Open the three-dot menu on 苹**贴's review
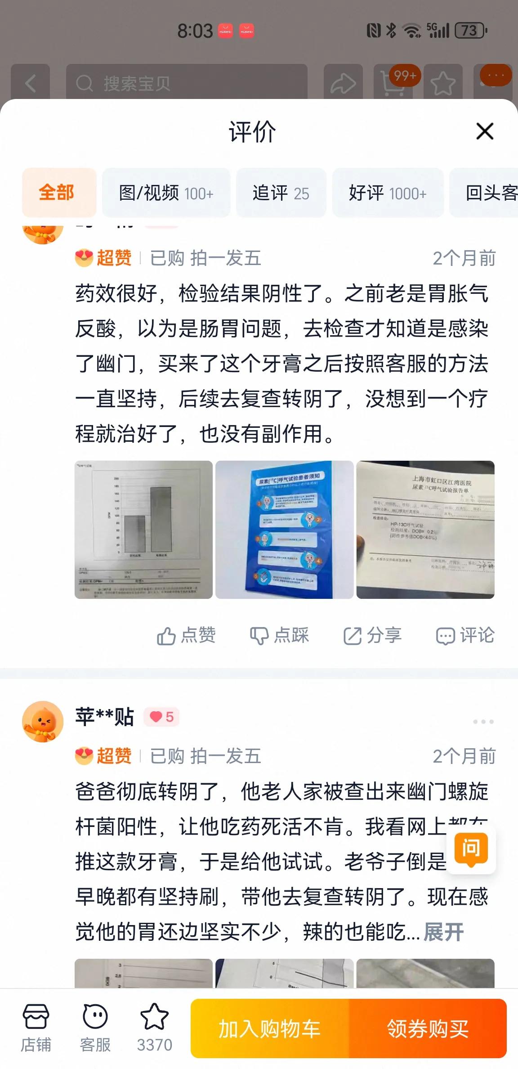The width and height of the screenshot is (518, 1069). tap(483, 722)
